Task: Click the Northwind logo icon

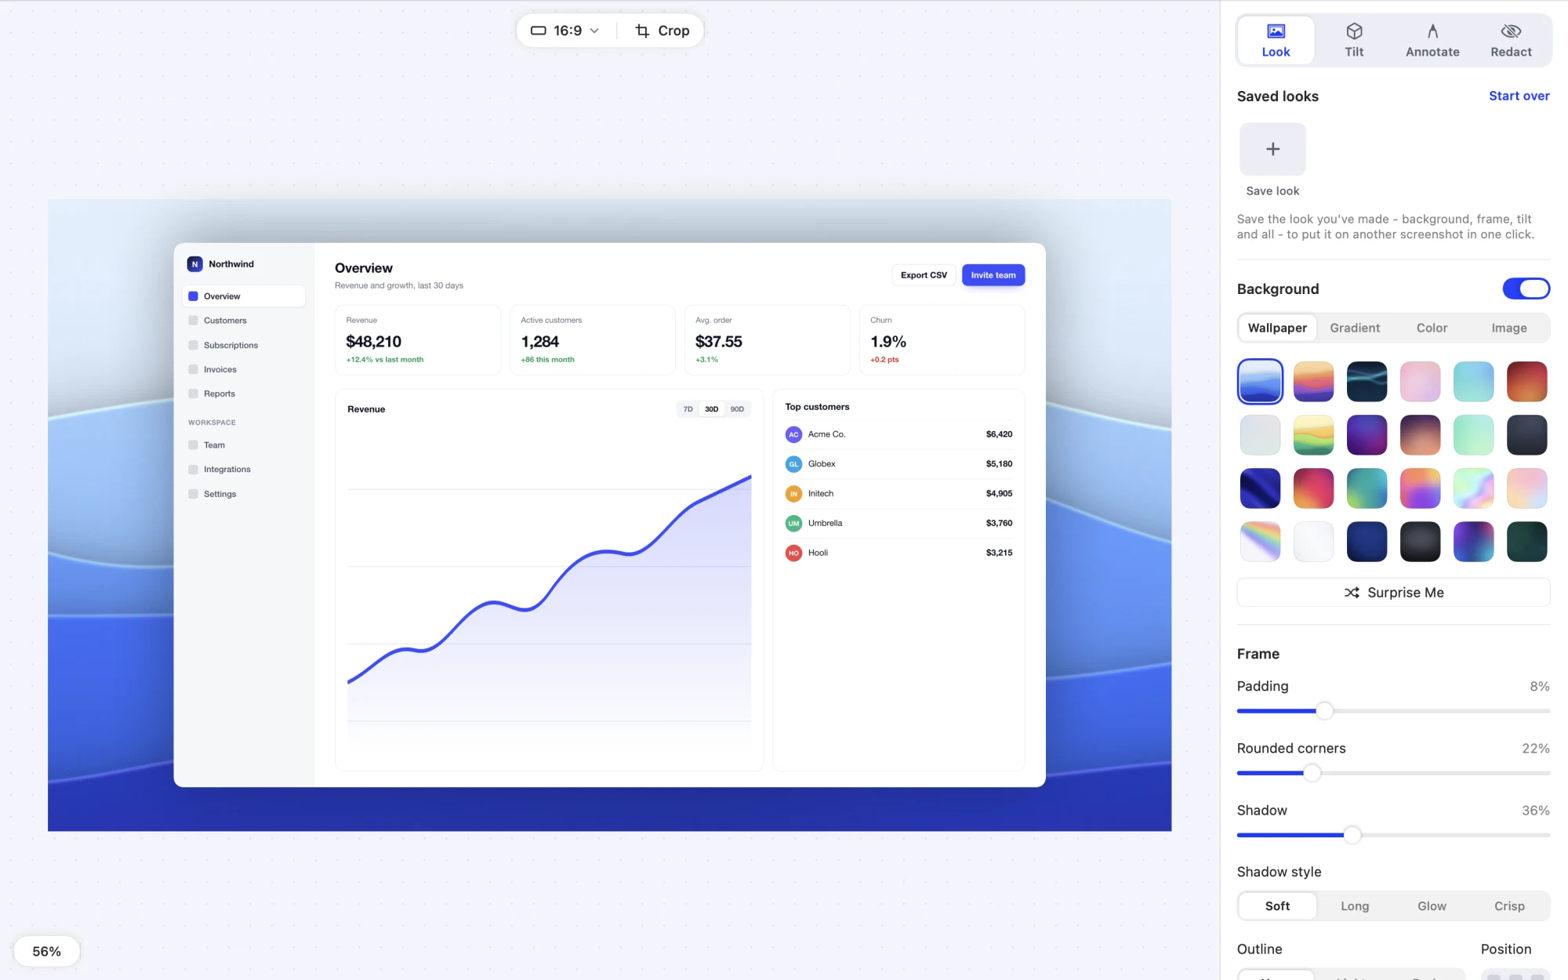Action: point(195,264)
